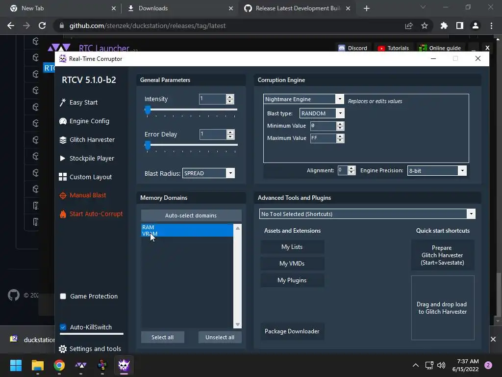Screen dimensions: 502x377
Task: Select the Release Latest Development Build tab
Action: tap(298, 8)
